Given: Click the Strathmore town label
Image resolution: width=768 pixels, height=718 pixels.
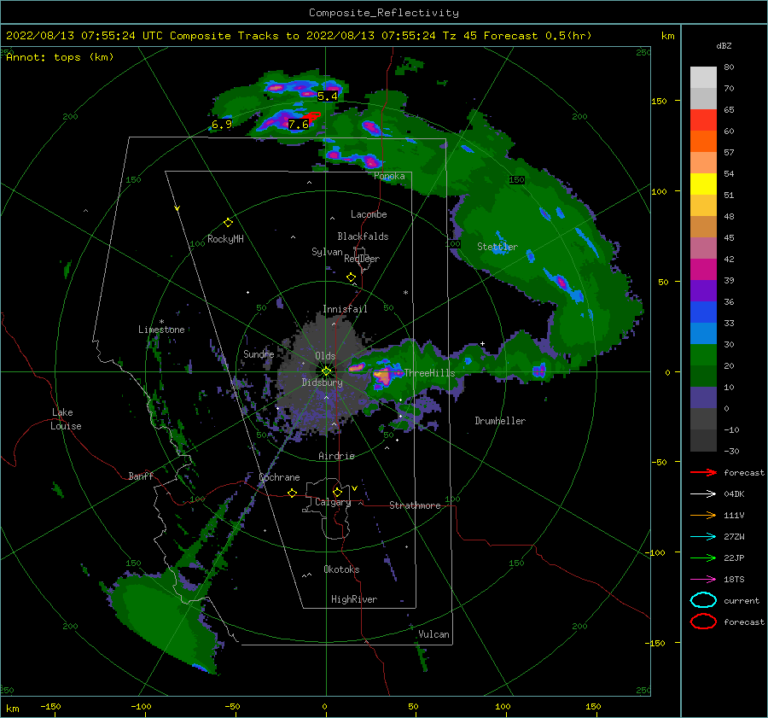Looking at the screenshot, I should tap(415, 505).
